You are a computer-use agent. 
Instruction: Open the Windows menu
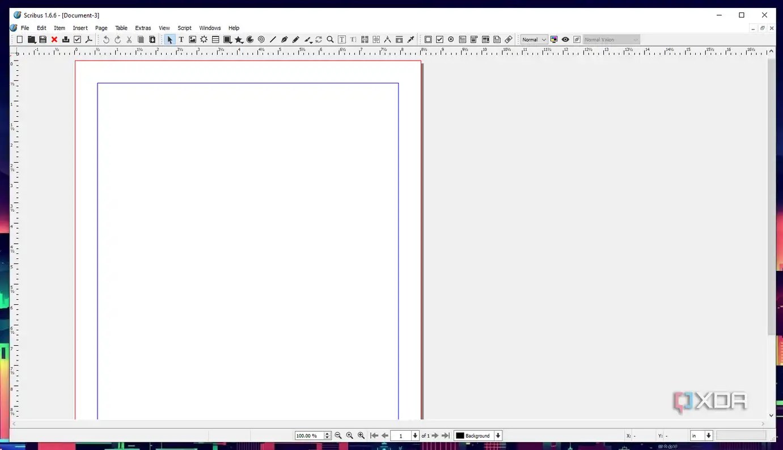(x=210, y=28)
